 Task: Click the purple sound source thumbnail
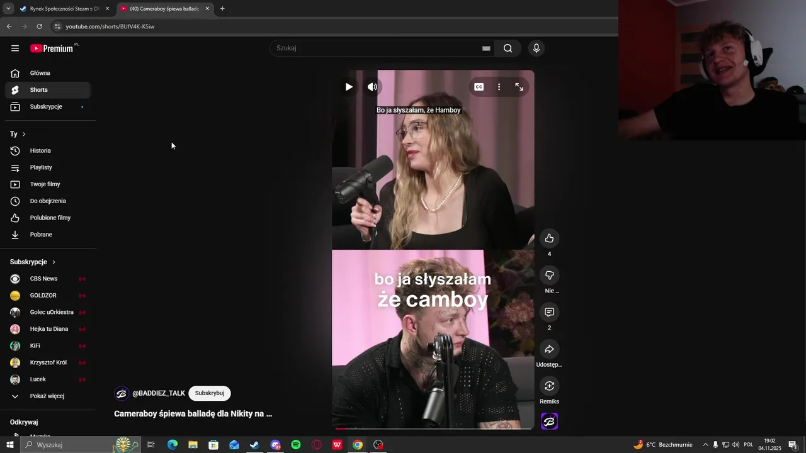click(550, 422)
